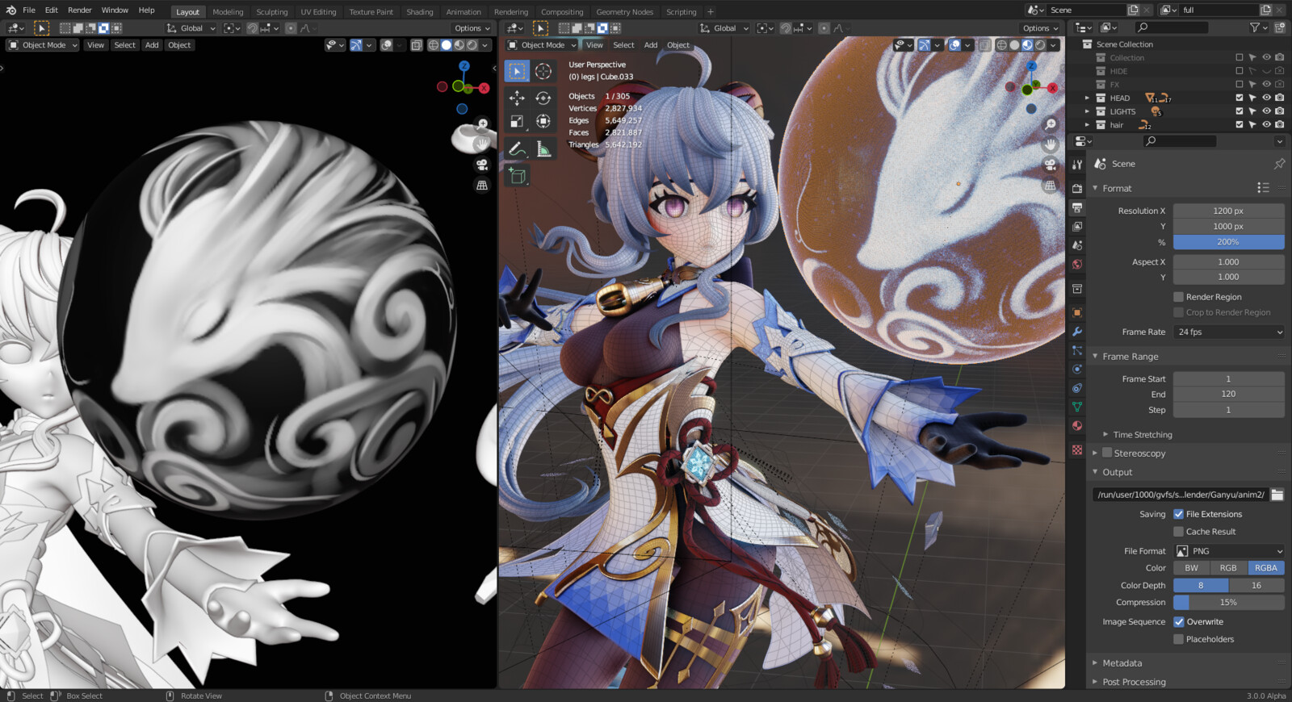The width and height of the screenshot is (1292, 702).
Task: Switch to the Geometry Nodes workspace tab
Action: point(625,12)
